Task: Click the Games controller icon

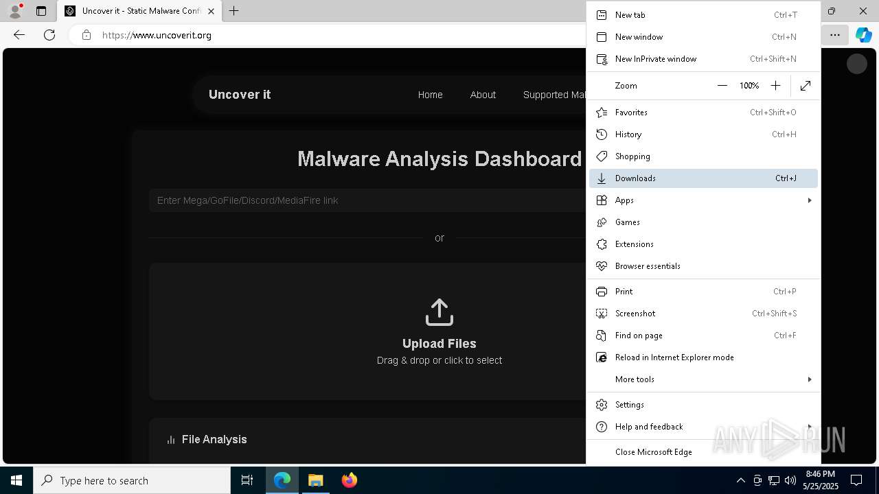Action: pos(602,222)
